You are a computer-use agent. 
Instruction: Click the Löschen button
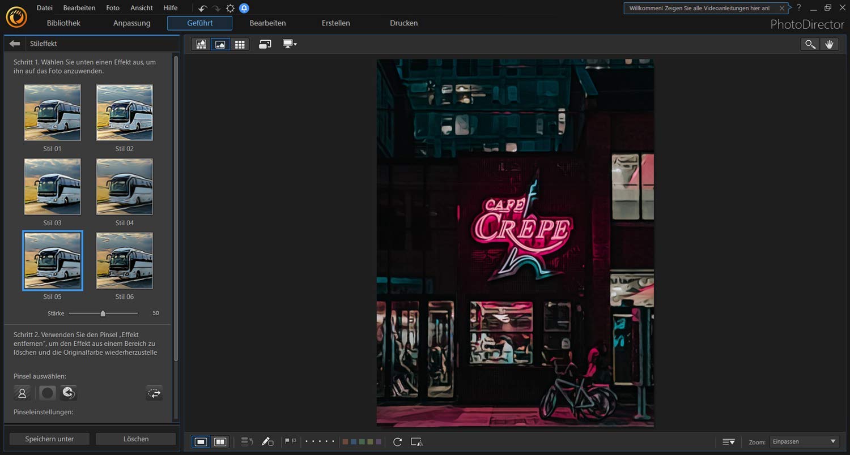(136, 439)
